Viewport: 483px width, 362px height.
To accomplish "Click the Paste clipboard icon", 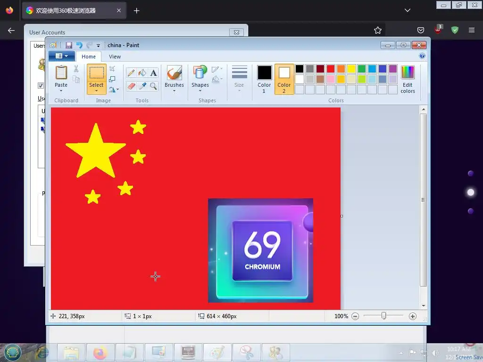I will 61,73.
